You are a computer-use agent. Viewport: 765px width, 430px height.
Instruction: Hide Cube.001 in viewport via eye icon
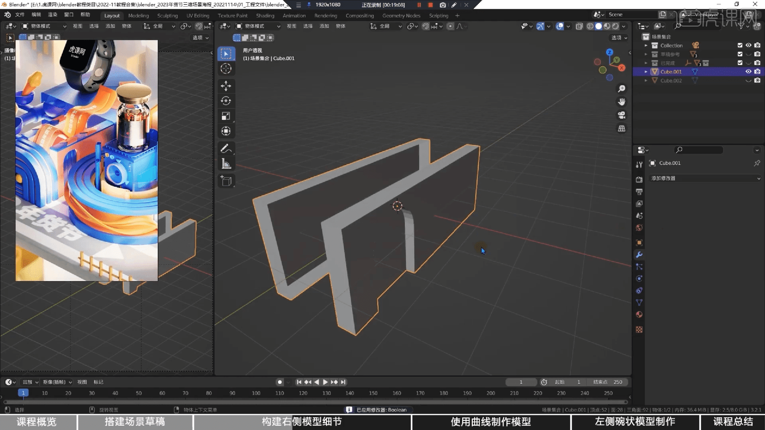point(748,72)
